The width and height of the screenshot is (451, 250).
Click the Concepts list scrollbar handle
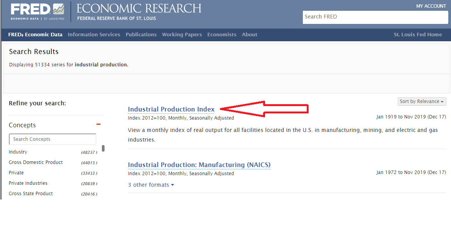(x=103, y=149)
